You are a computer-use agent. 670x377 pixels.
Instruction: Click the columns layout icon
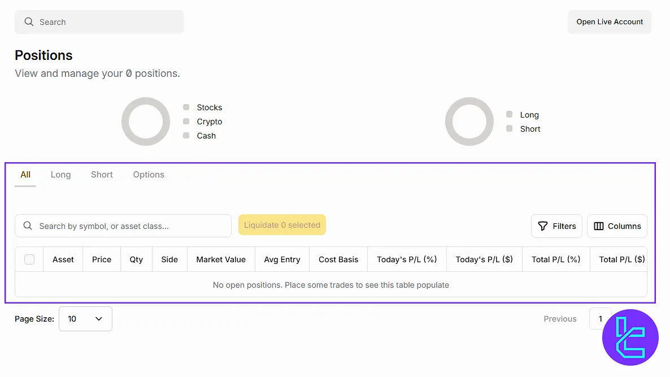pos(599,226)
